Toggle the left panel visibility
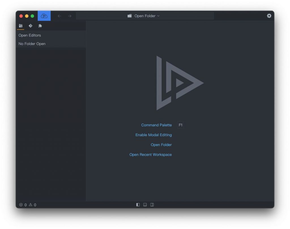Screen dimensions: 290x229 point(138,204)
